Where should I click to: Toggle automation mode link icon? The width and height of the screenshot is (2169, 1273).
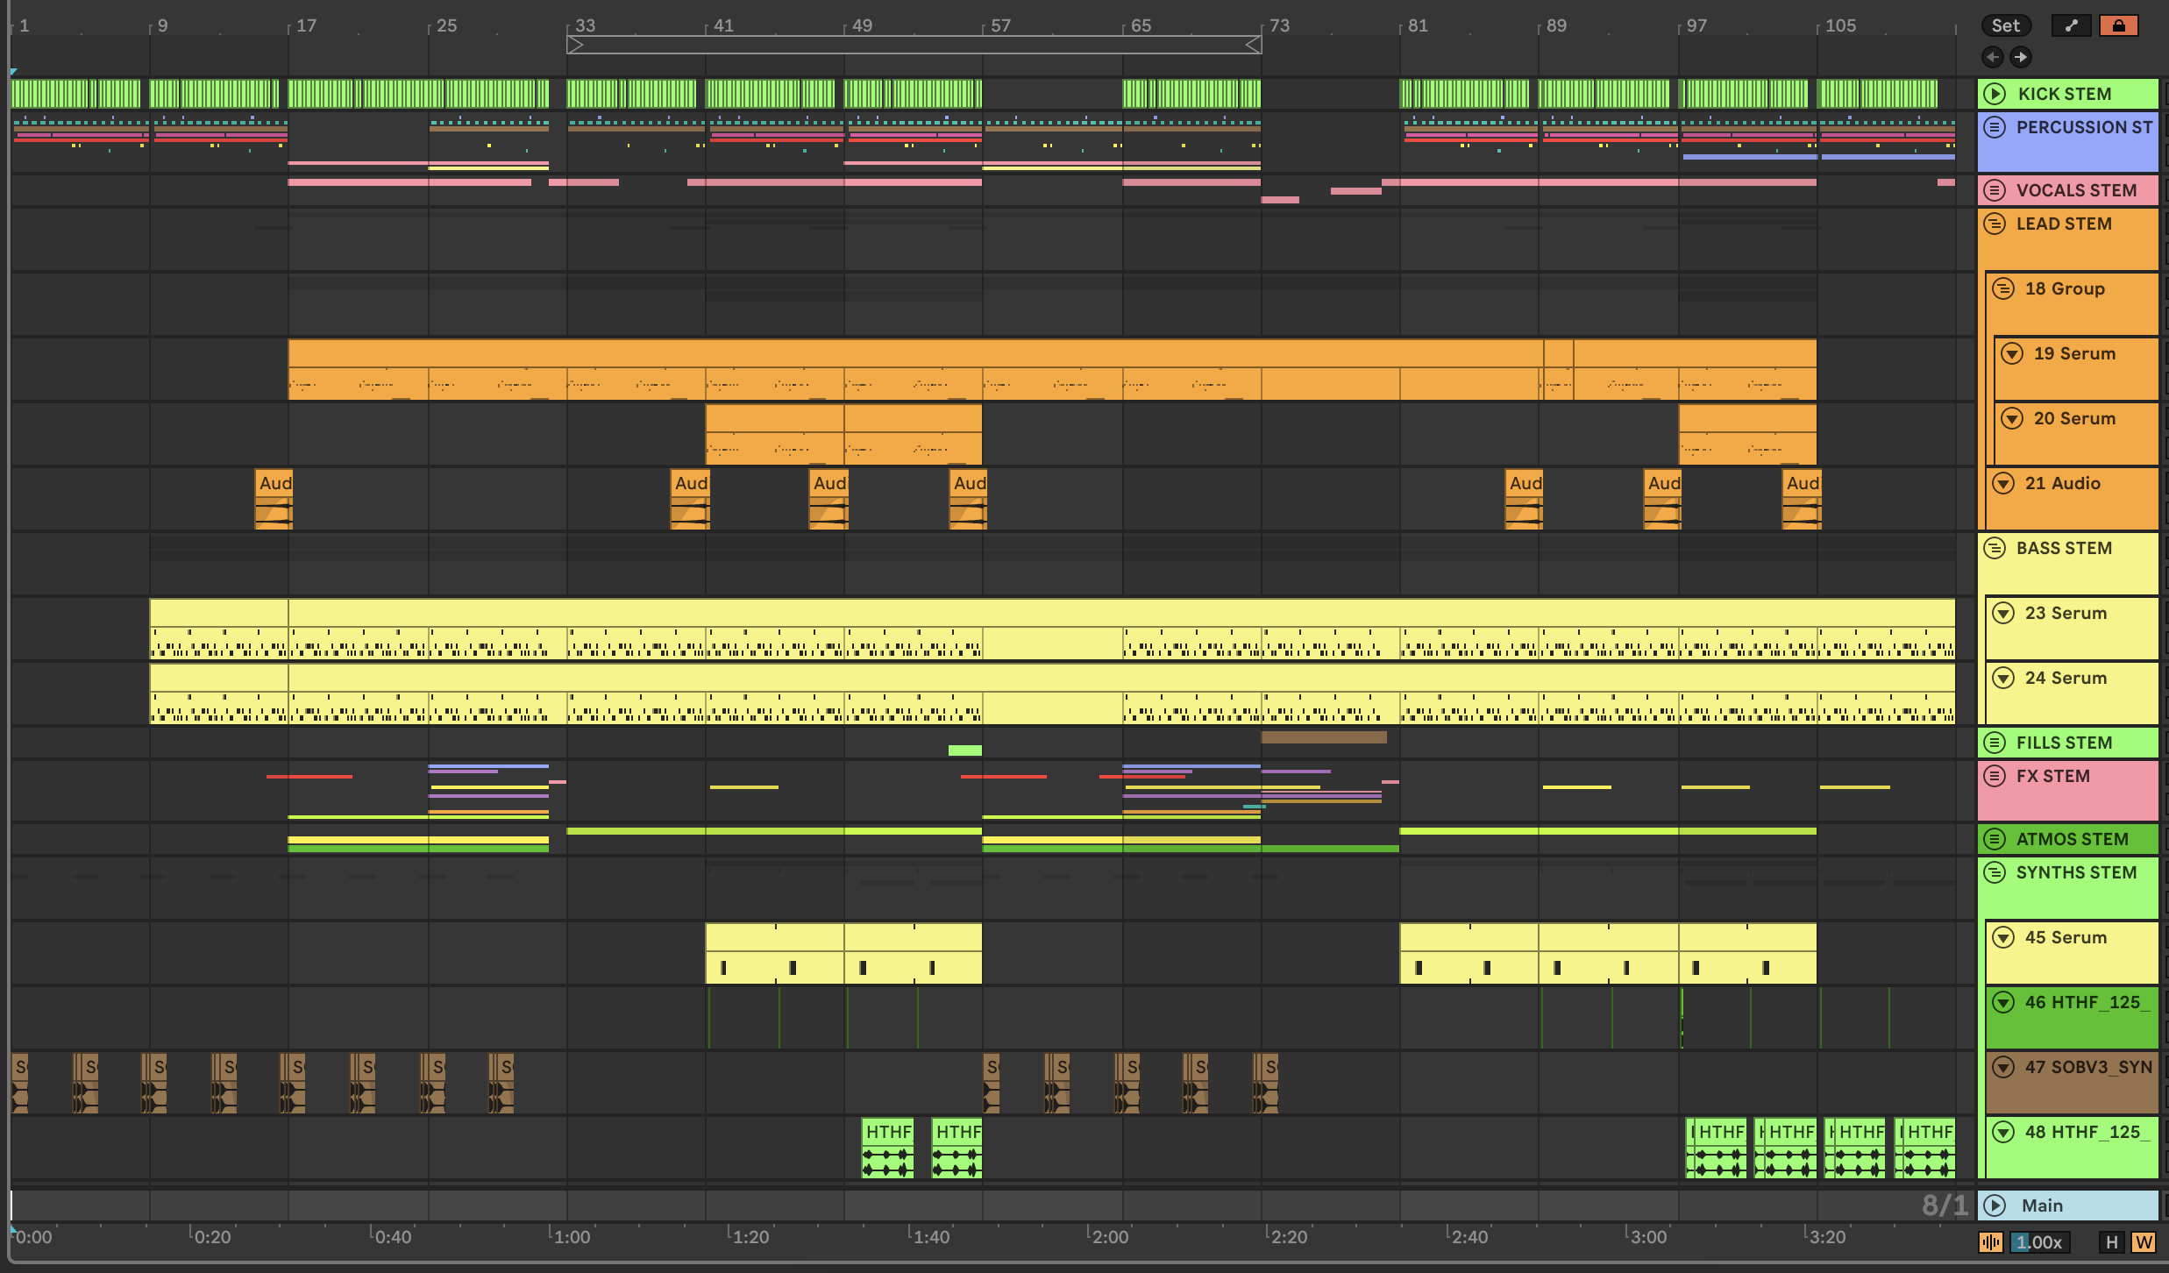click(2071, 25)
